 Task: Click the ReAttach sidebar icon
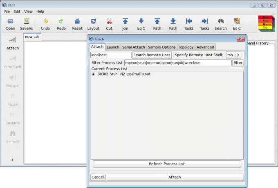pyautogui.click(x=13, y=59)
